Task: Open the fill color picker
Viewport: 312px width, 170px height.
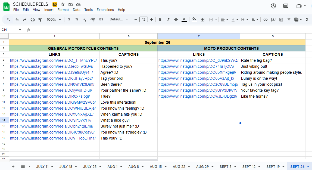Action: coord(194,20)
